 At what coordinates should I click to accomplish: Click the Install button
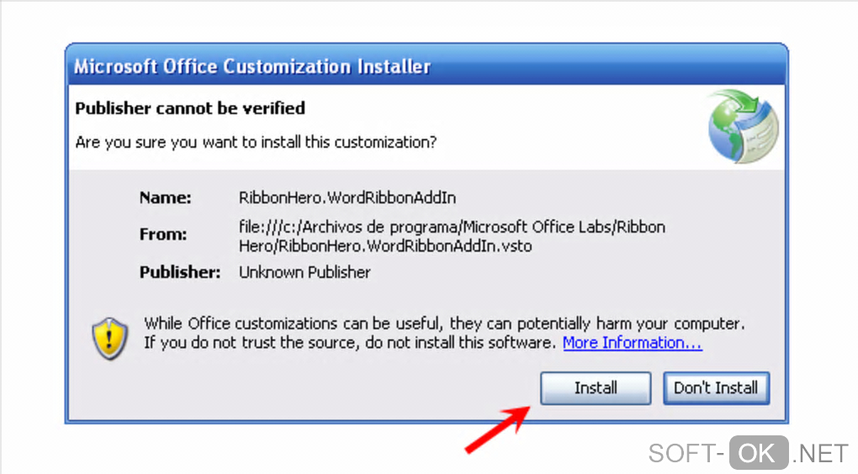pyautogui.click(x=596, y=388)
